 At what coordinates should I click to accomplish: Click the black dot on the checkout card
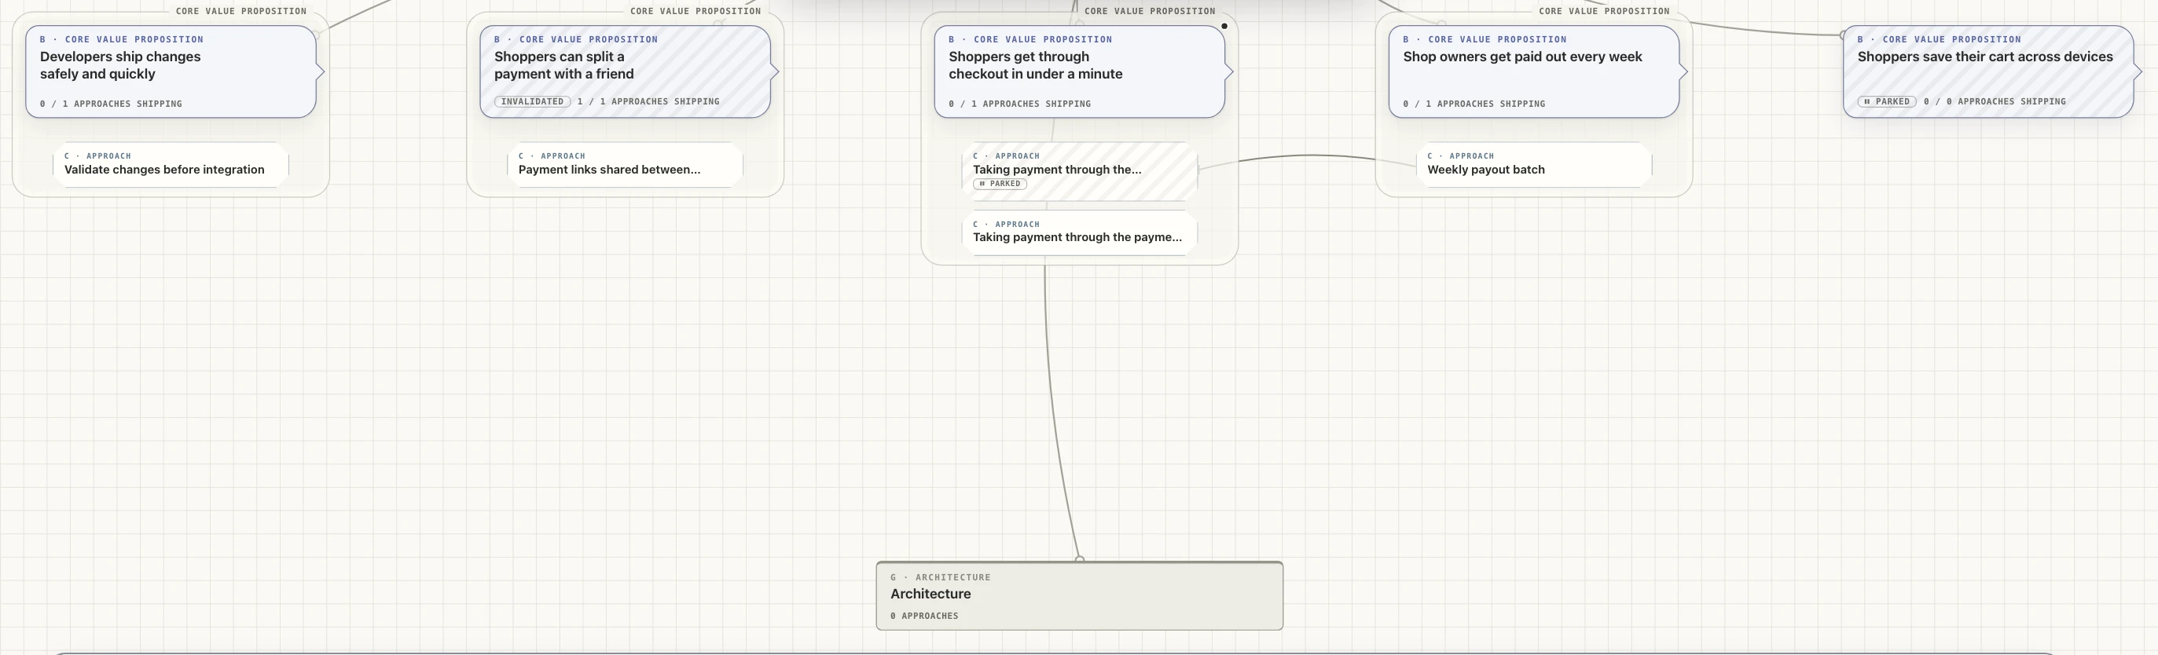(x=1224, y=26)
